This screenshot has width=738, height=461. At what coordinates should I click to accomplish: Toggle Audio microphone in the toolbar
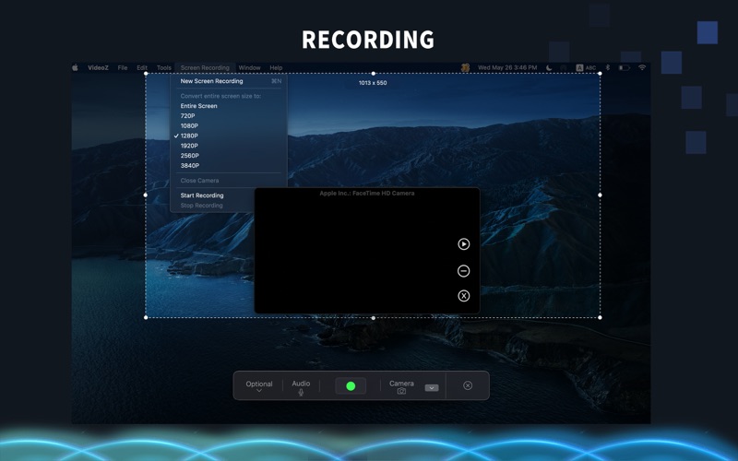301,387
